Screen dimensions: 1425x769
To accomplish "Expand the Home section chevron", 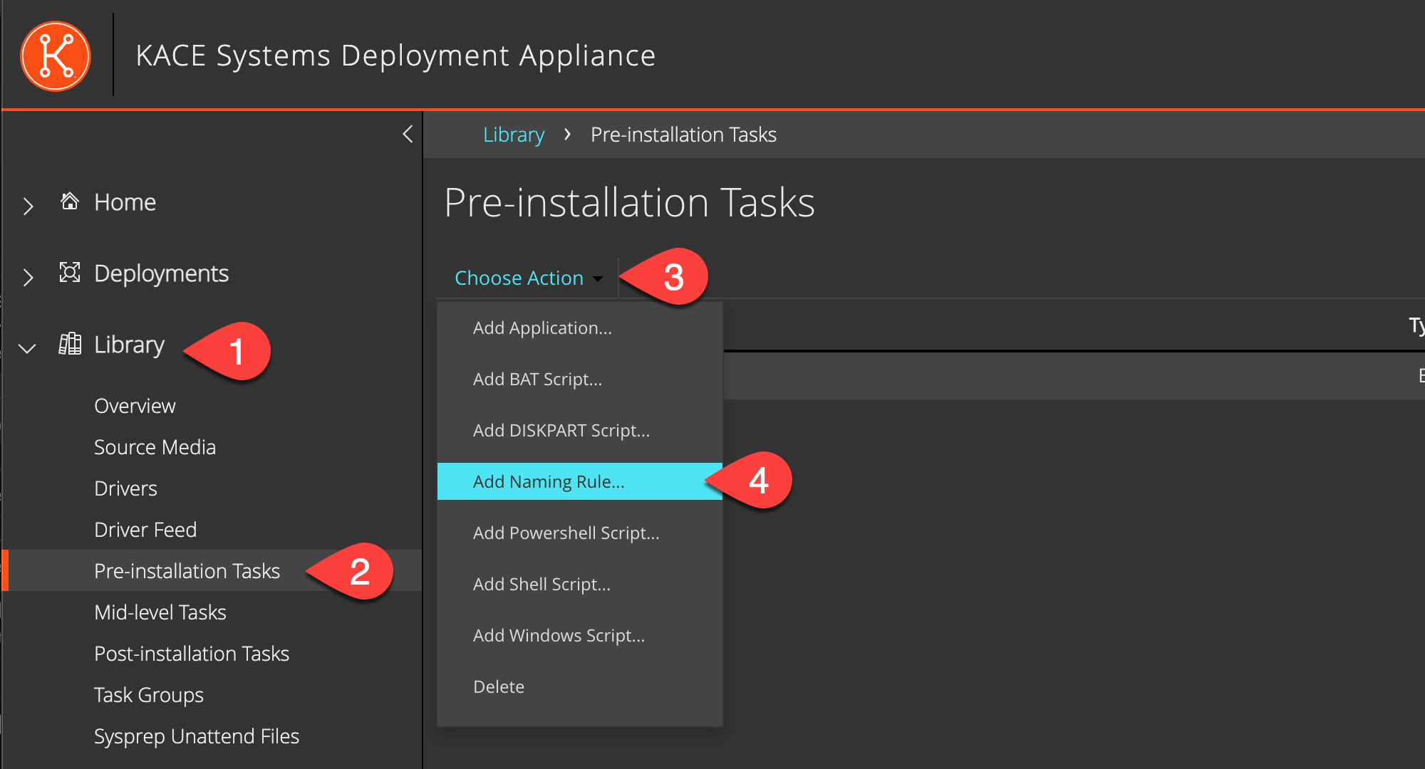I will 28,206.
